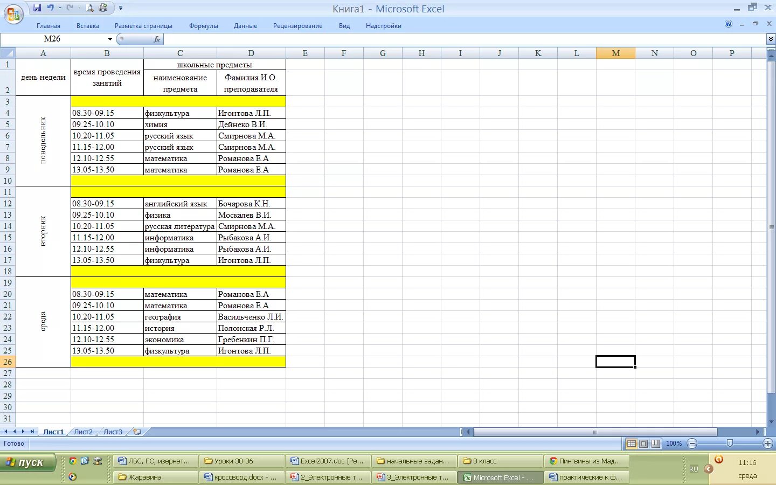Switch to кроссворд.docx taskbar window
Screen dimensions: 776x485
[x=241, y=477]
